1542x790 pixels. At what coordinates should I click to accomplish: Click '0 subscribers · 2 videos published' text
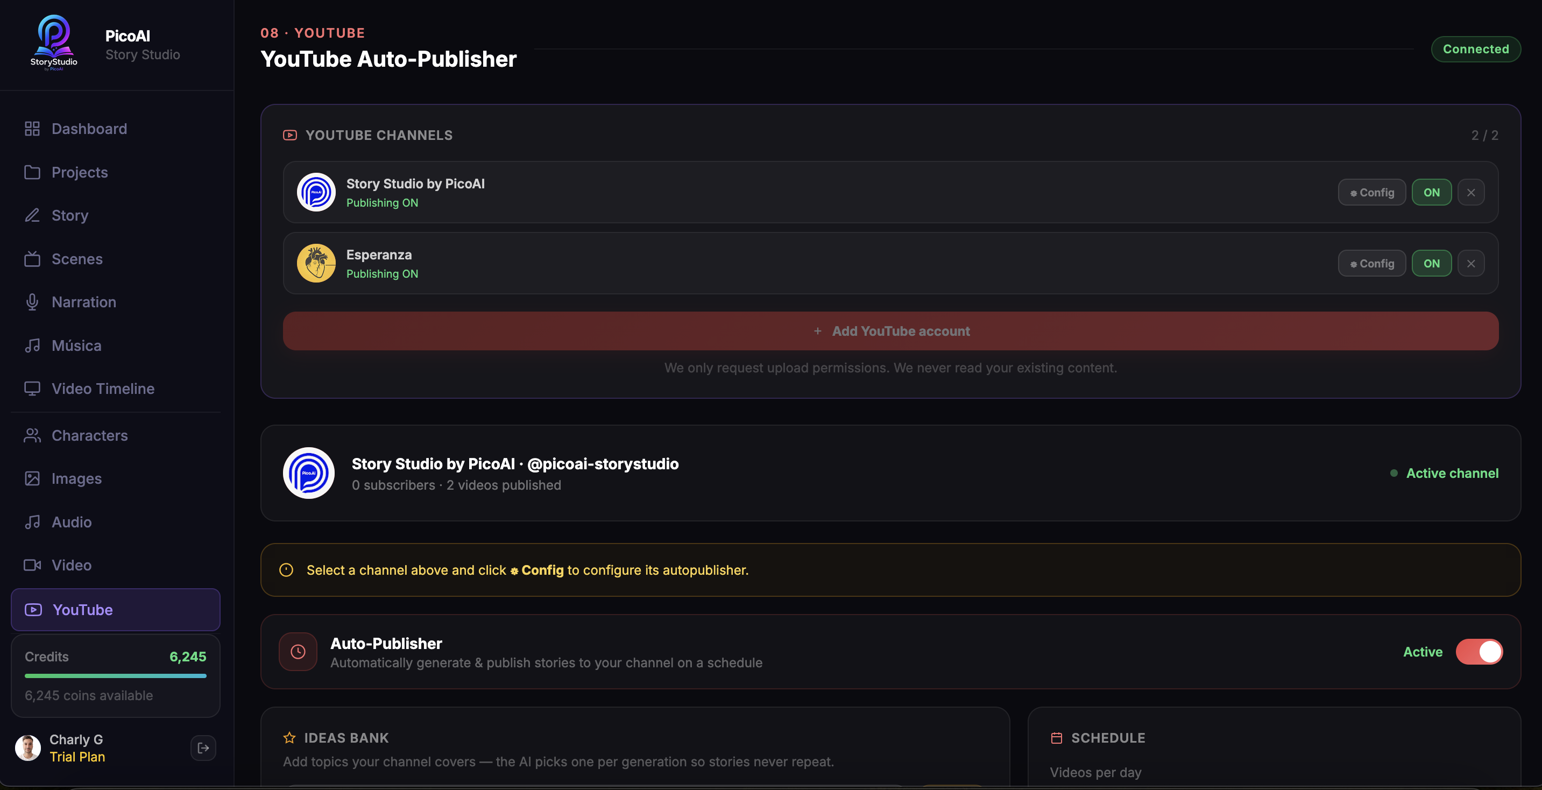(456, 485)
